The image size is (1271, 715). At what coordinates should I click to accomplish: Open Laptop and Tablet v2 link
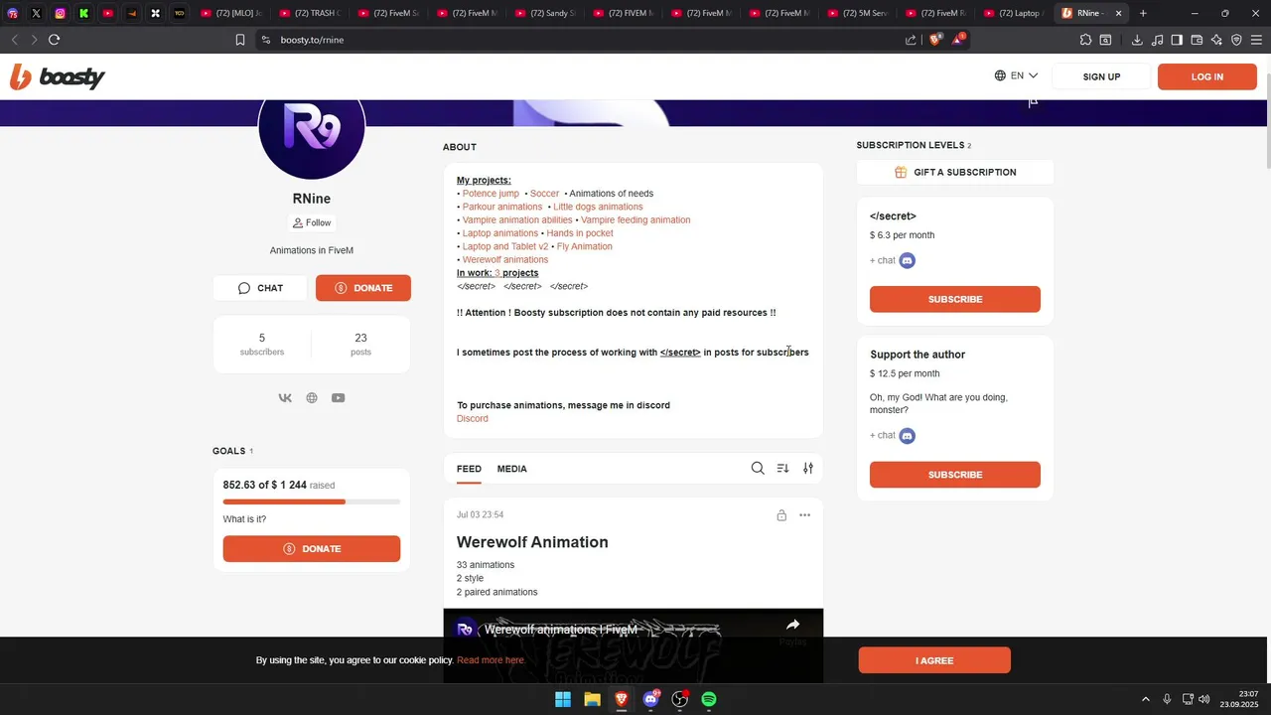coord(505,246)
